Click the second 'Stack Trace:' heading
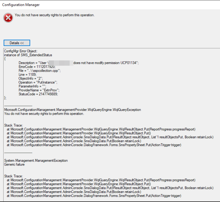Viewport: 220px width, 202px height. 13,176
